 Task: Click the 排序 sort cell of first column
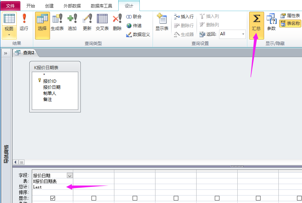pos(53,192)
